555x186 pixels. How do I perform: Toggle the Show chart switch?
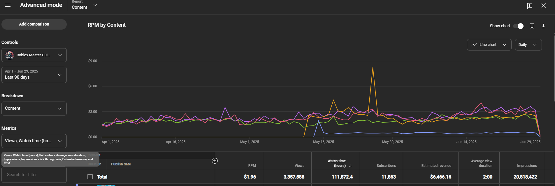[x=518, y=26]
